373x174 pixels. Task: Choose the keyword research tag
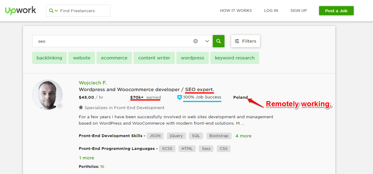[235, 58]
